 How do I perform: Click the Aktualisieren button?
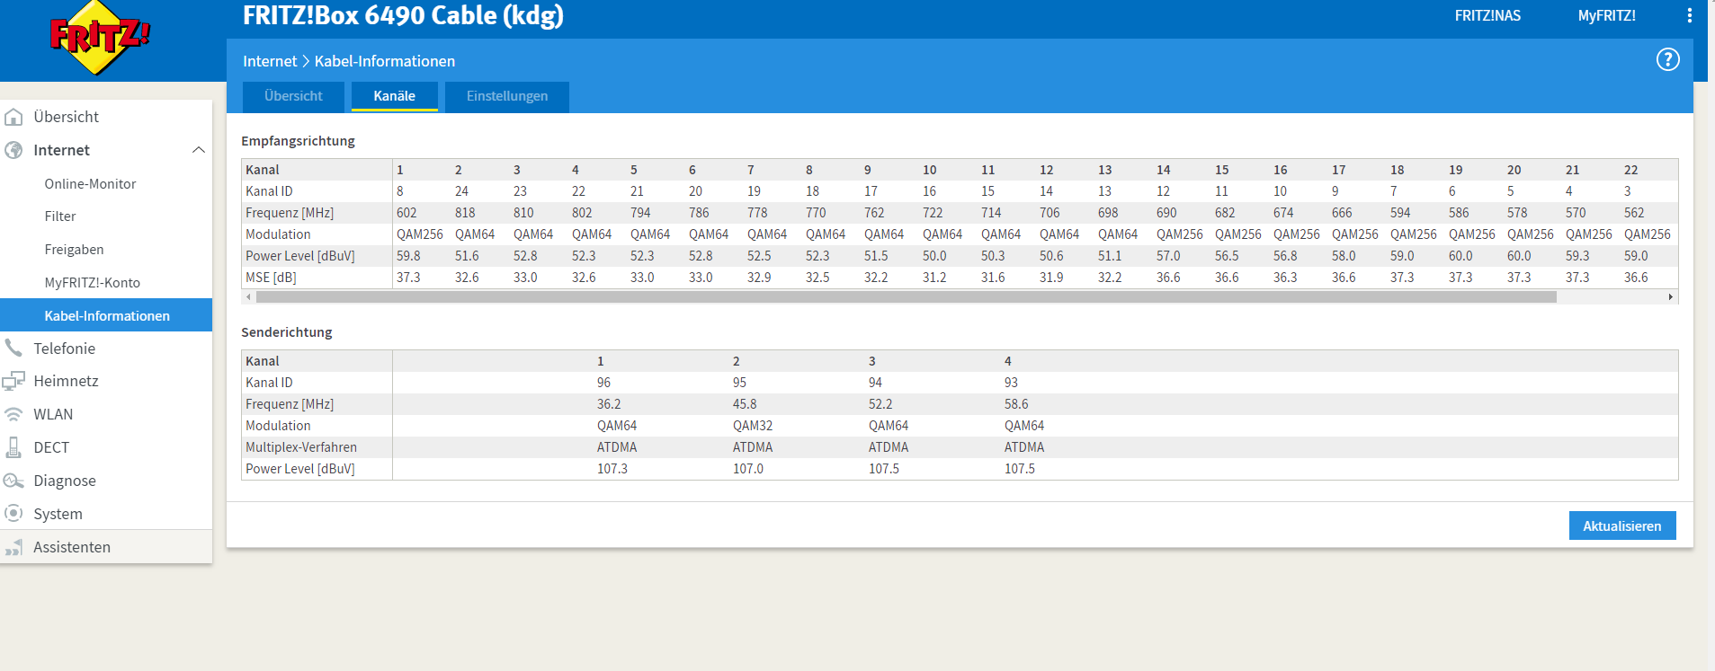(1622, 525)
